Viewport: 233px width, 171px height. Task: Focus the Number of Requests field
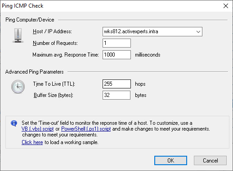click(116, 43)
